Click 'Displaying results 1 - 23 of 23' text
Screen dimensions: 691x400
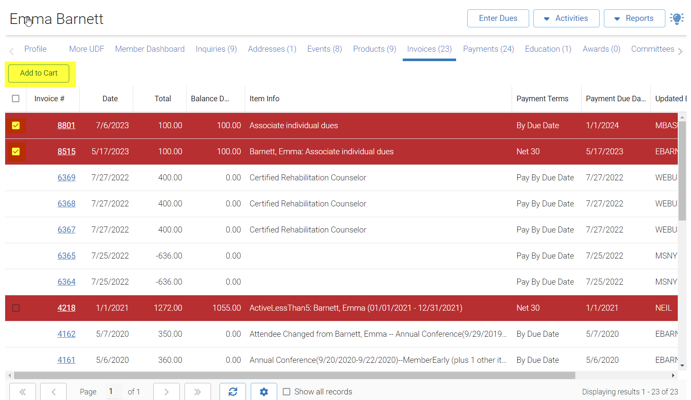click(x=630, y=392)
